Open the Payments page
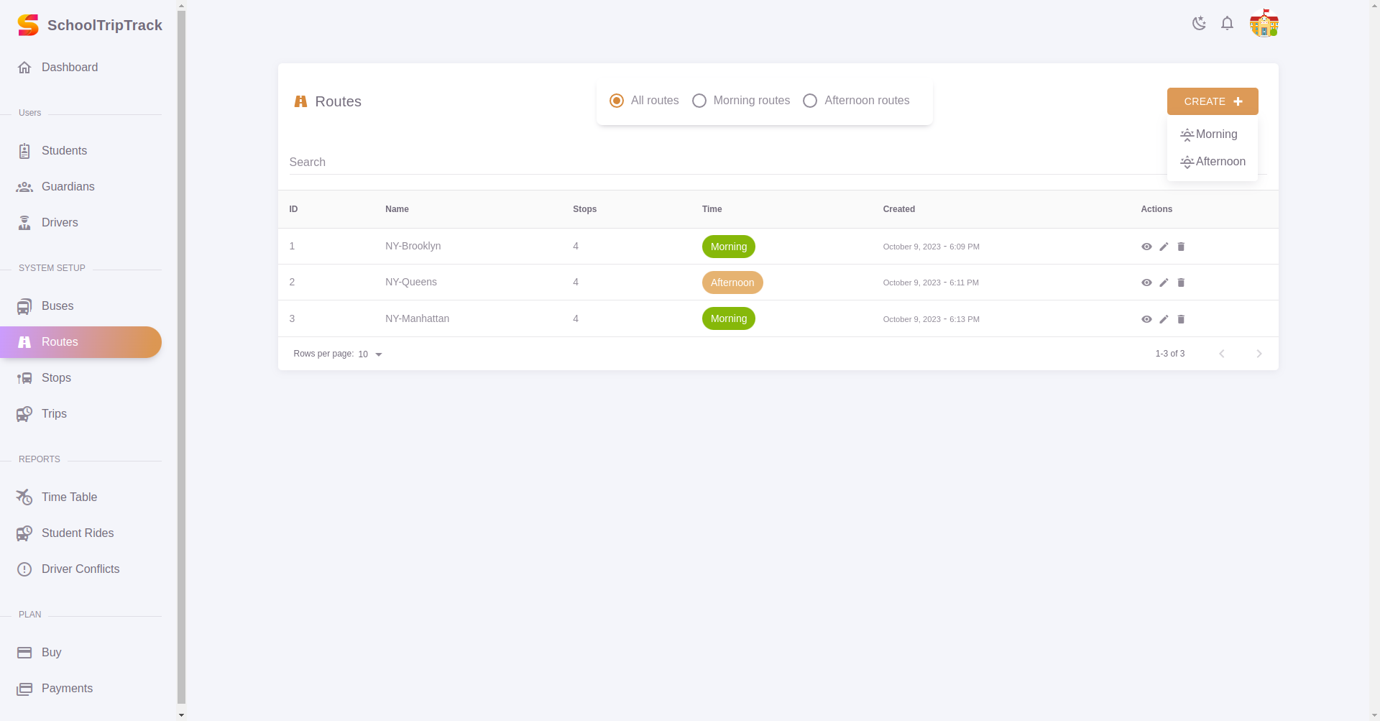The height and width of the screenshot is (721, 1380). pyautogui.click(x=67, y=688)
